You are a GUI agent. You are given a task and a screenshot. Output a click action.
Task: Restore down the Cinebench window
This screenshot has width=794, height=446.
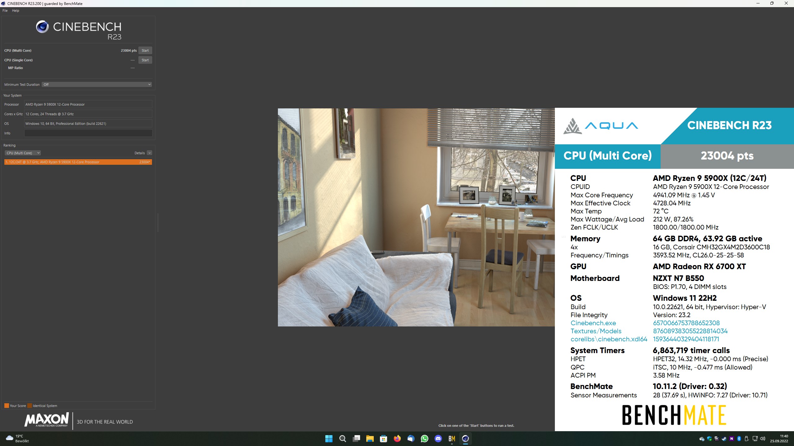coord(772,3)
